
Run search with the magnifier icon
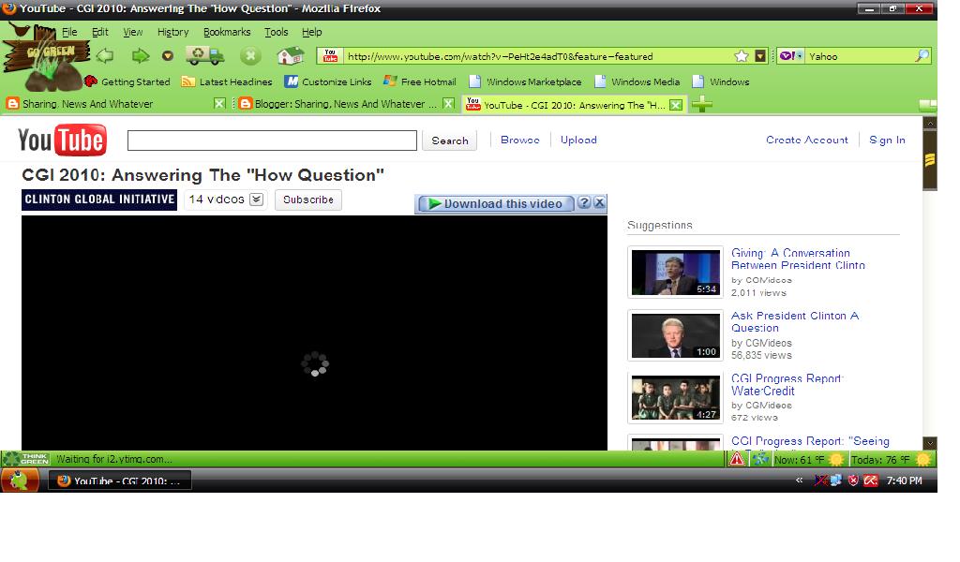click(922, 56)
